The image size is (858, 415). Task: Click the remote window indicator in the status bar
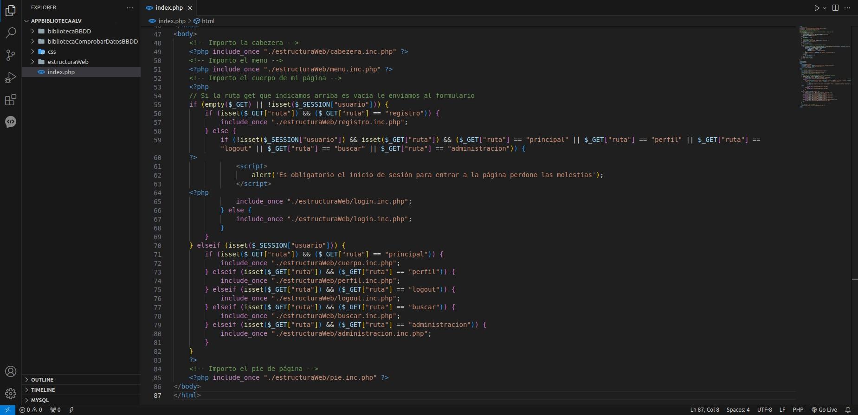coord(7,410)
